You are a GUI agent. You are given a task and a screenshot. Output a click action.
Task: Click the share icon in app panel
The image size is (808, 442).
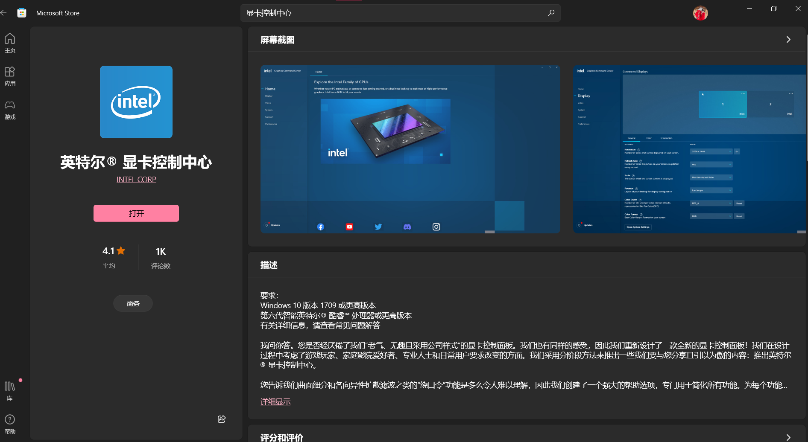click(x=222, y=419)
